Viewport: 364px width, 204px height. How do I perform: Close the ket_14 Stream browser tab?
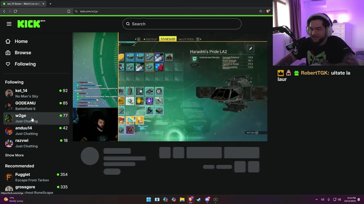pyautogui.click(x=43, y=4)
